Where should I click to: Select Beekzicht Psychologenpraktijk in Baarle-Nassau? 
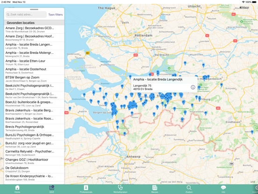click(34, 95)
